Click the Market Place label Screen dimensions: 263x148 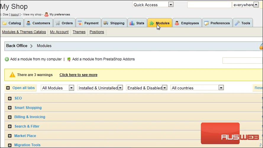25,136
